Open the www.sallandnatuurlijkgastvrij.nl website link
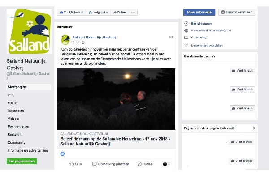Image resolution: width=269 pixels, height=179 pixels. 211,30
